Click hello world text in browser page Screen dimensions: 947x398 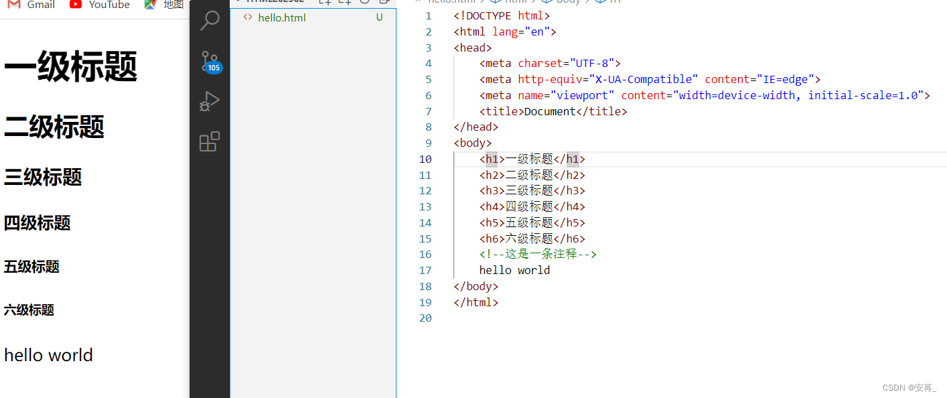48,355
